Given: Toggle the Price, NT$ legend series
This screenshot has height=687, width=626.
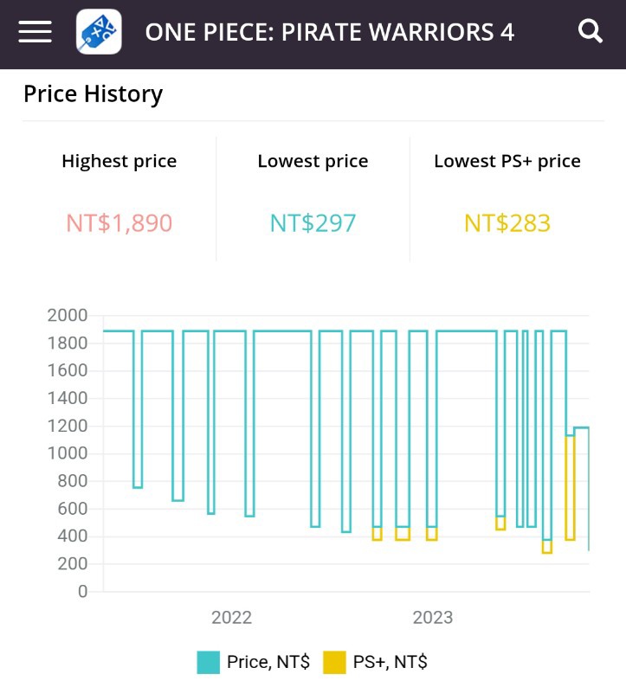Looking at the screenshot, I should (x=268, y=663).
